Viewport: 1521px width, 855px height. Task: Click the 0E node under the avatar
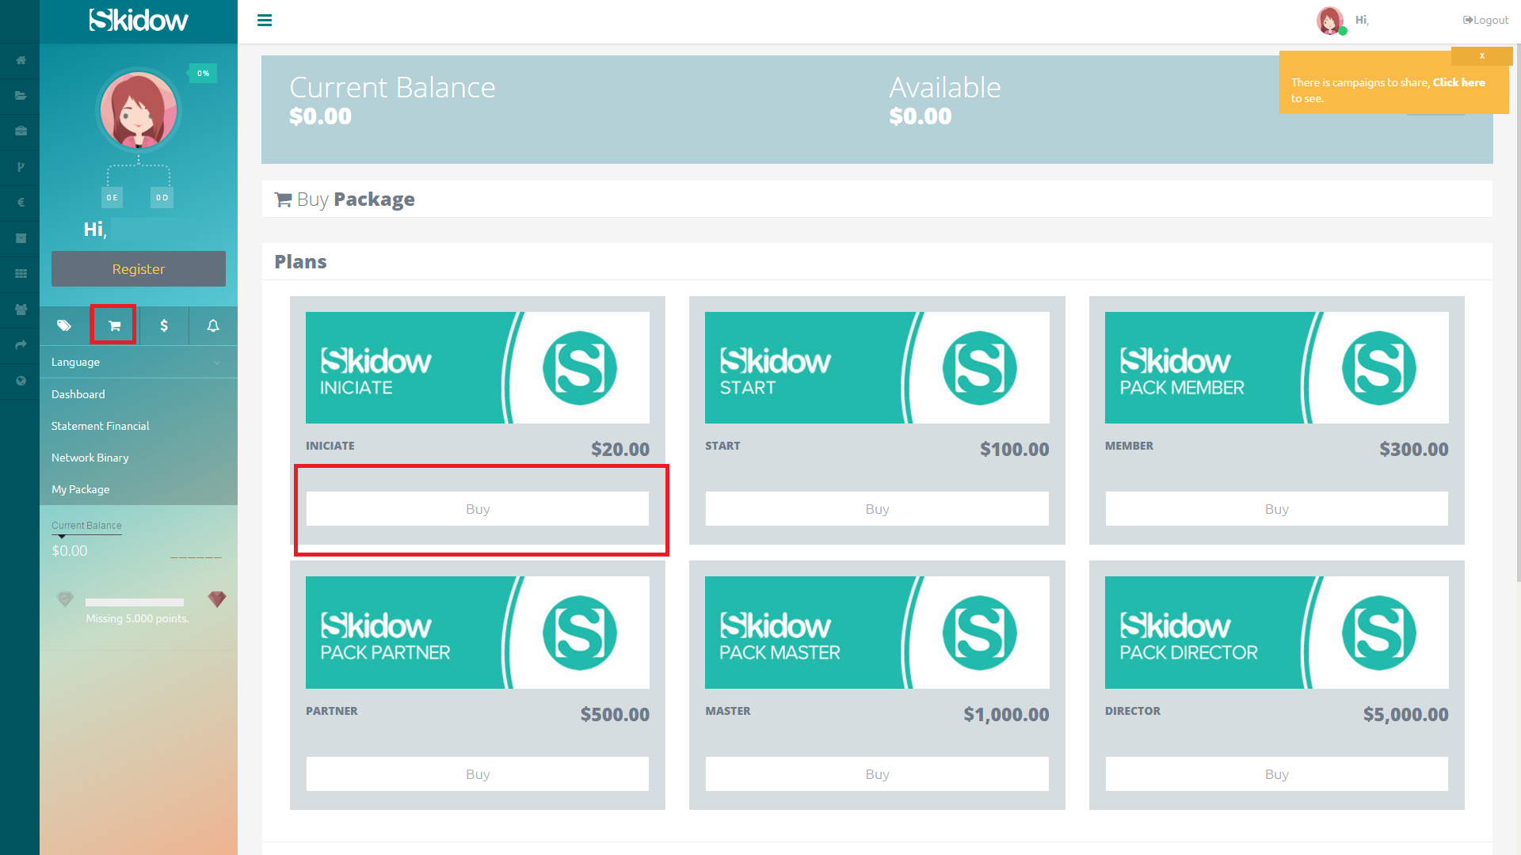[112, 198]
